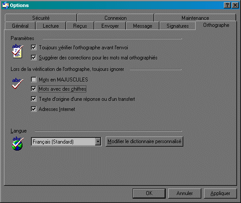Uncheck Toujours vérifier l'orthographe avant l'envoi
Image resolution: width=241 pixels, height=203 pixels.
pyautogui.click(x=33, y=47)
